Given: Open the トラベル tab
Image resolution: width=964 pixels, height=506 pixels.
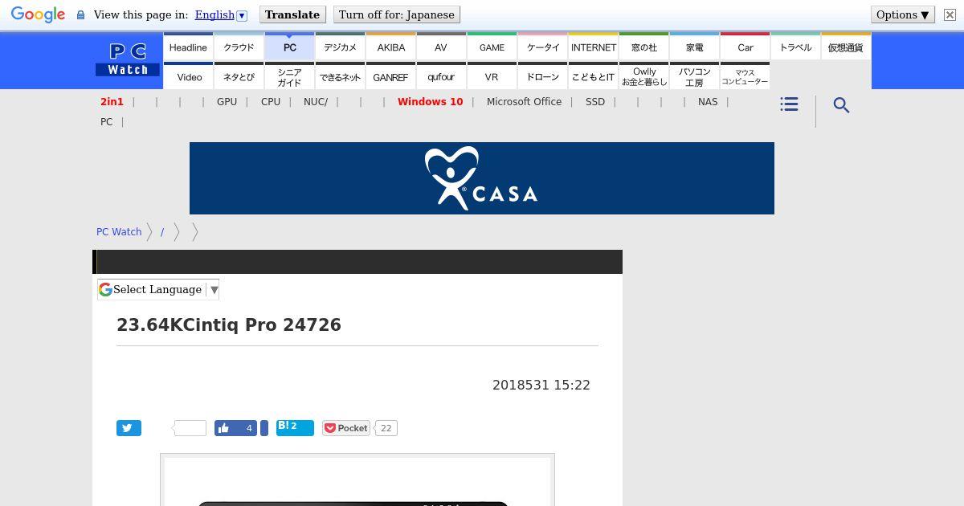Looking at the screenshot, I should (795, 47).
